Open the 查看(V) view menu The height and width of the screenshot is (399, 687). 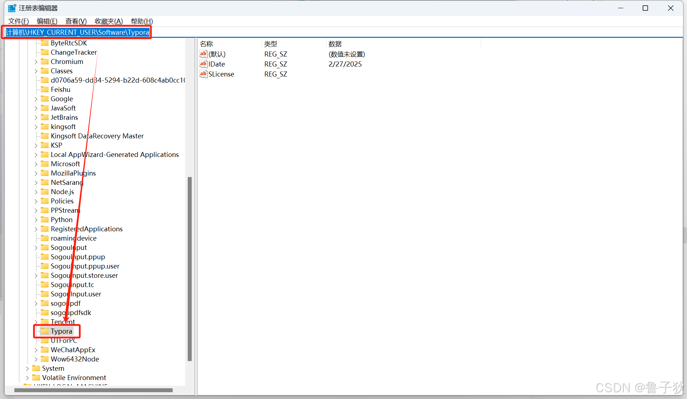tap(76, 21)
